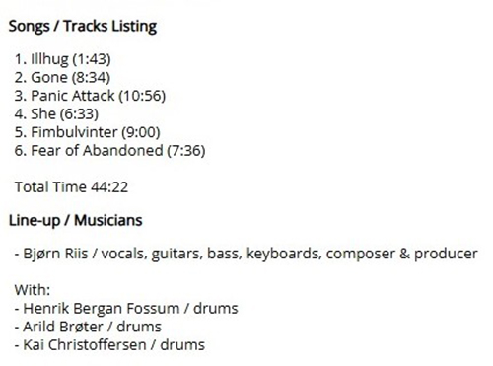Click the Bjørn Riis musician name
493x366 pixels.
pyautogui.click(x=55, y=254)
